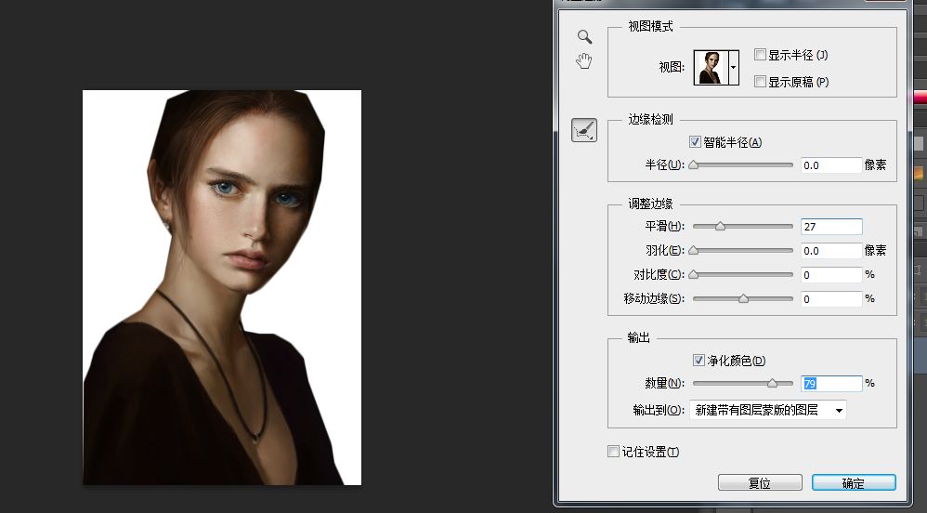Click the 羽化 value field showing 0.0
This screenshot has height=513, width=927.
[x=831, y=251]
